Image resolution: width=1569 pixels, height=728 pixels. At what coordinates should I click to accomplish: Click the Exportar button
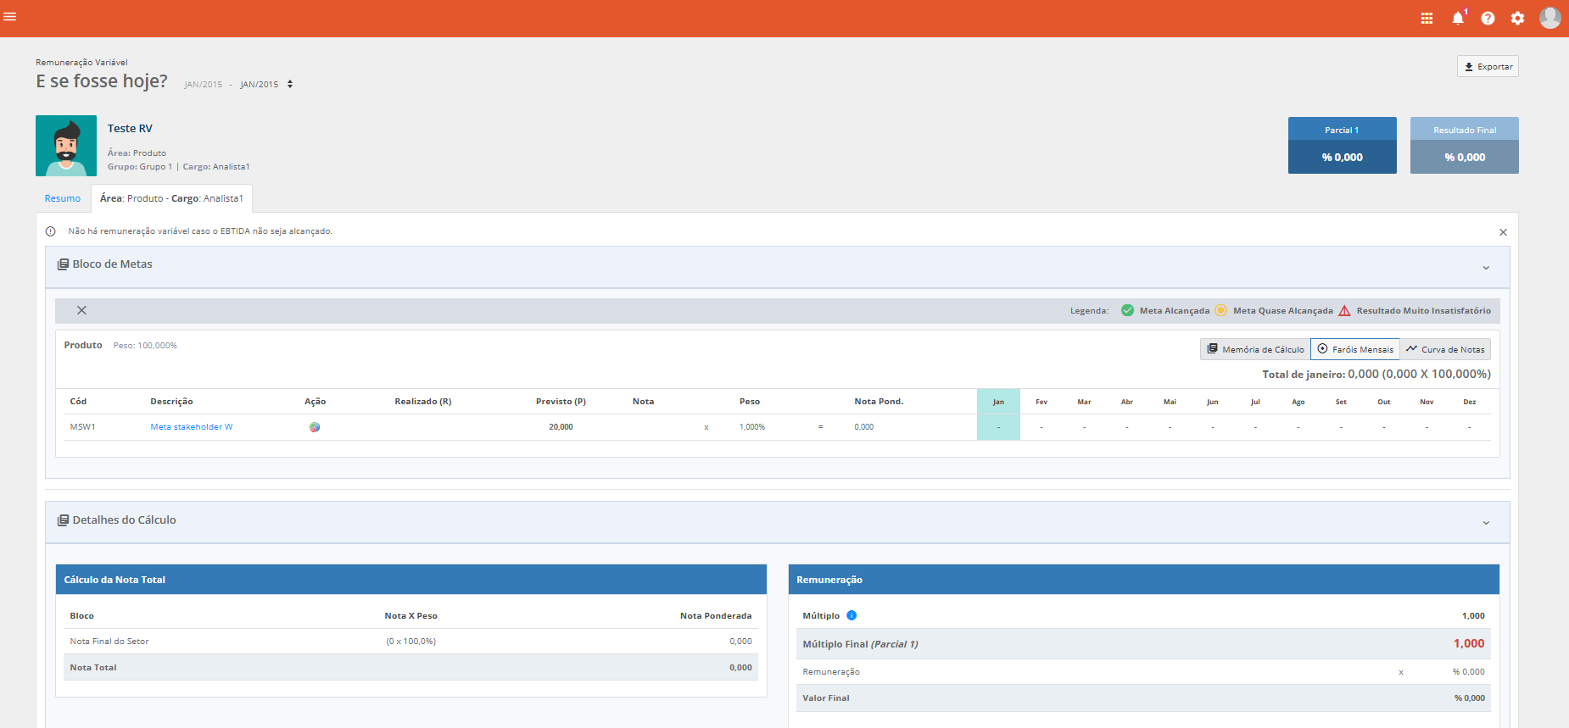[x=1488, y=66]
